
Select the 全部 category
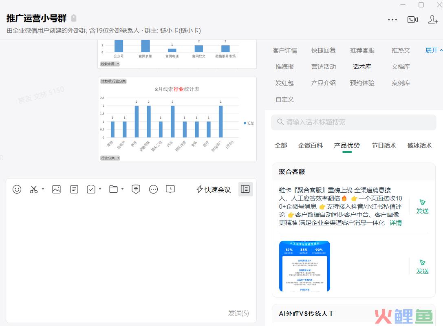pyautogui.click(x=281, y=145)
